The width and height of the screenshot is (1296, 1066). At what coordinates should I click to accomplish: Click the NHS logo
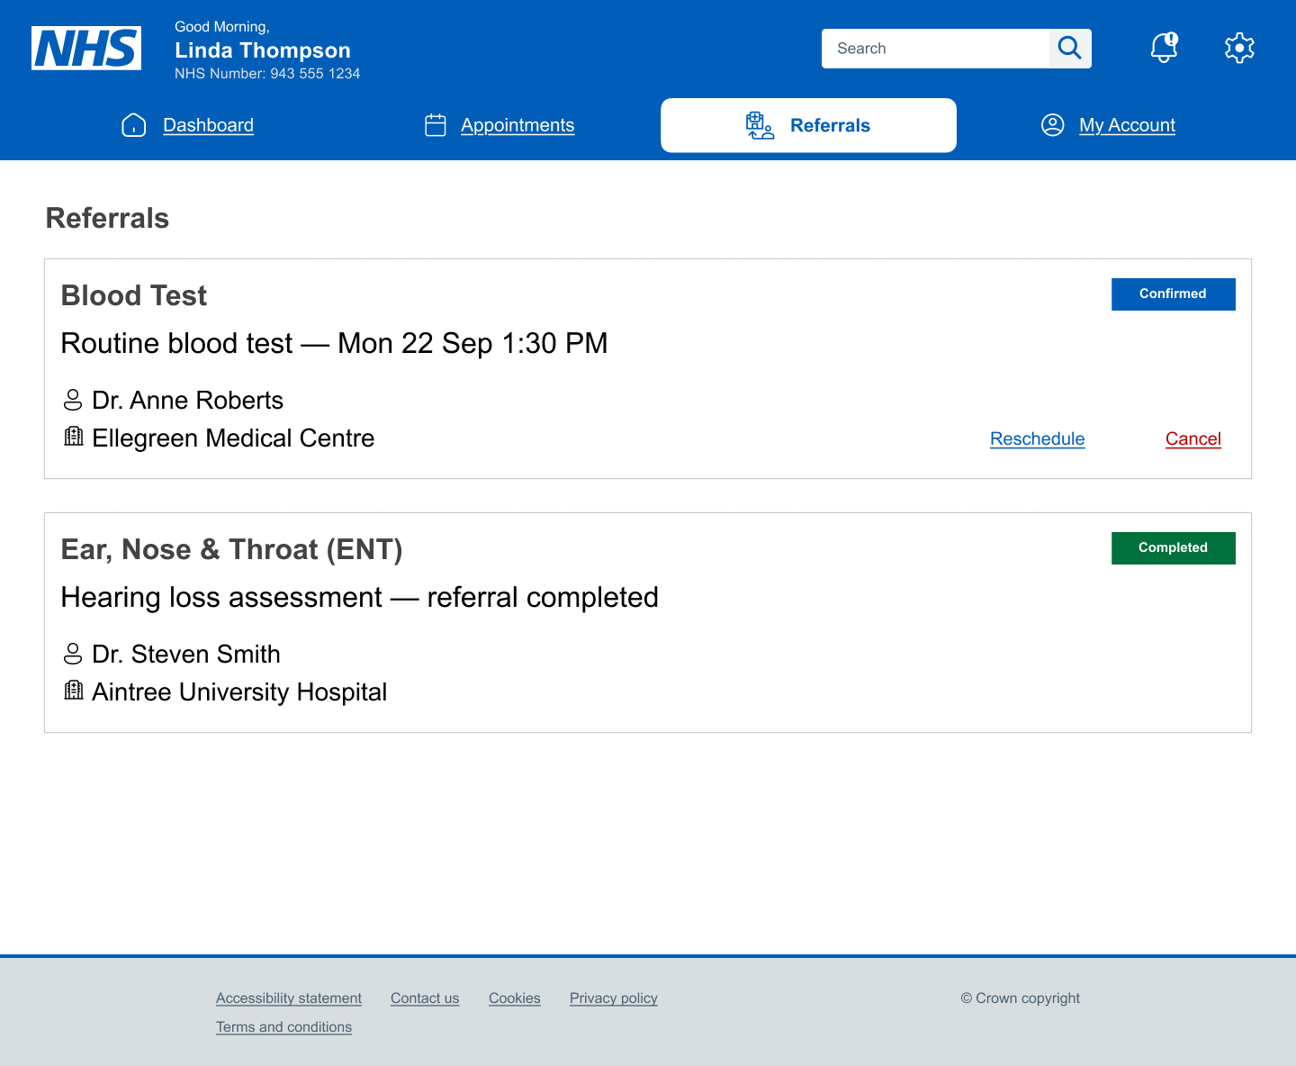(x=85, y=49)
